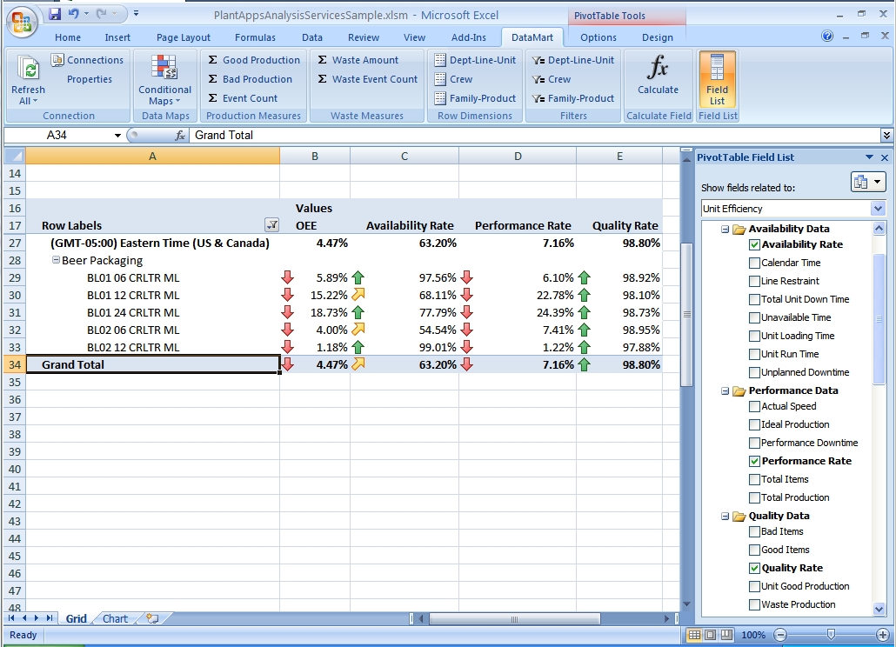Click the Insert Function fx button

pyautogui.click(x=180, y=136)
